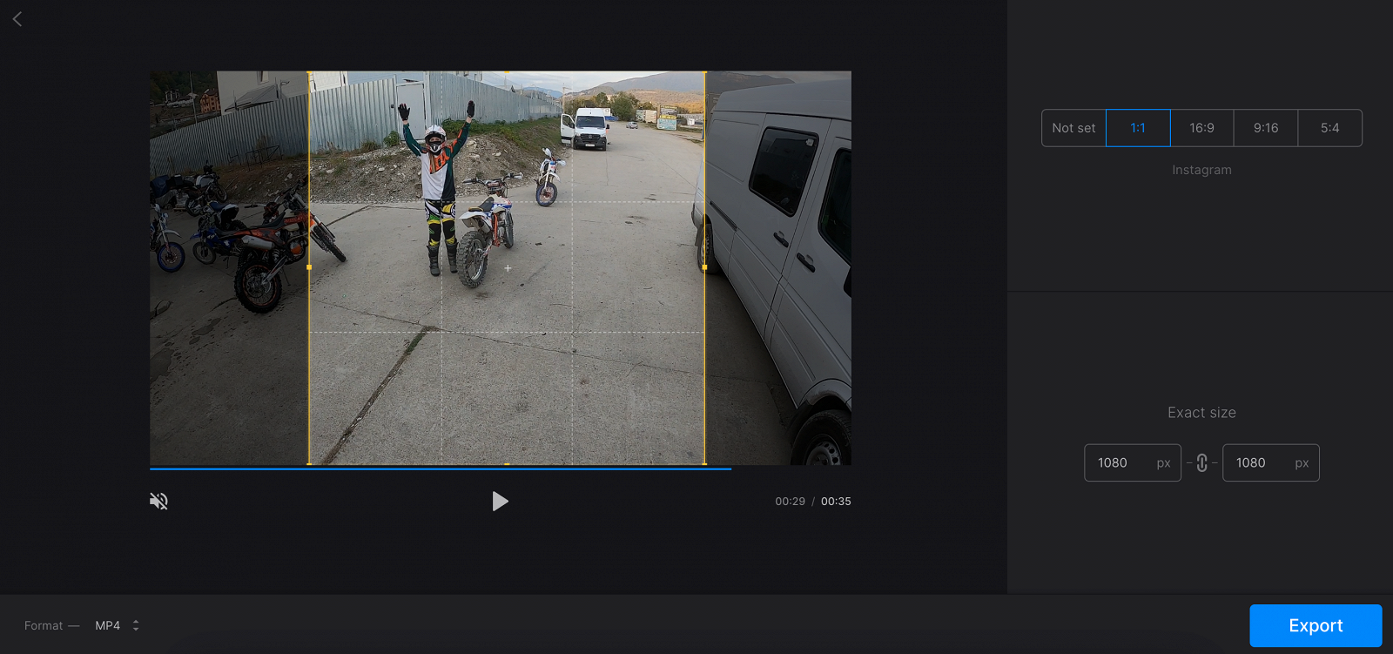The height and width of the screenshot is (654, 1393).
Task: Click the Export button
Action: [x=1316, y=625]
